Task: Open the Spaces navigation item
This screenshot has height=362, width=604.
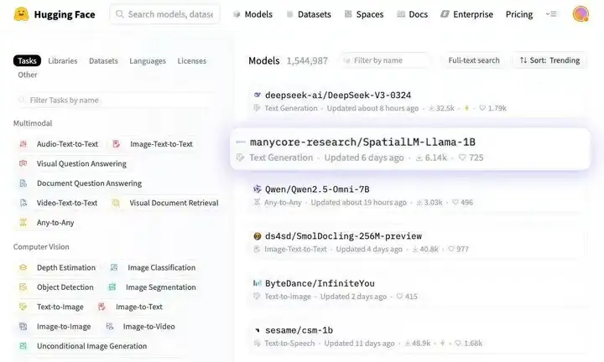Action: (x=364, y=14)
